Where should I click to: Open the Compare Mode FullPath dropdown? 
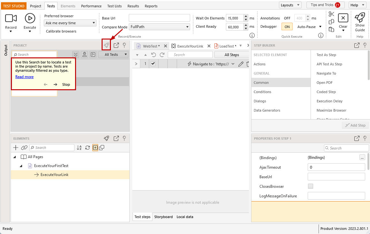click(159, 27)
